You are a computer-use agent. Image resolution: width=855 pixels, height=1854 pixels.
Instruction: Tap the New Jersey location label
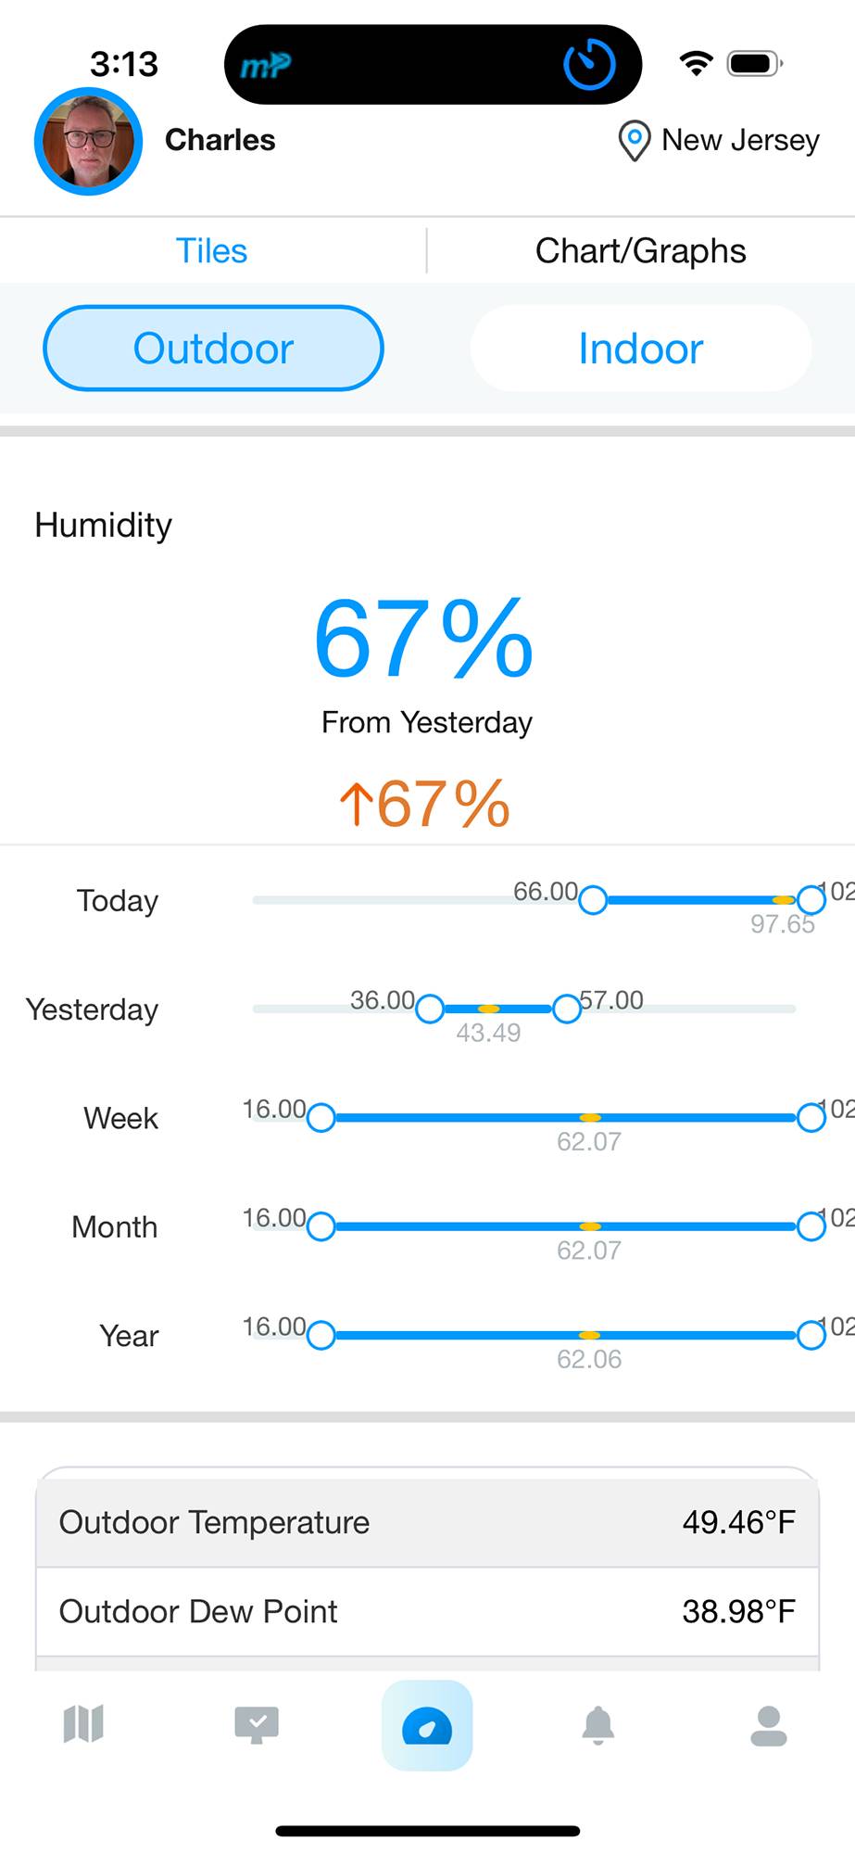741,140
